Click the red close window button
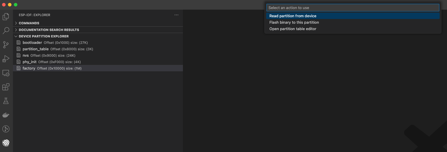 4,5
